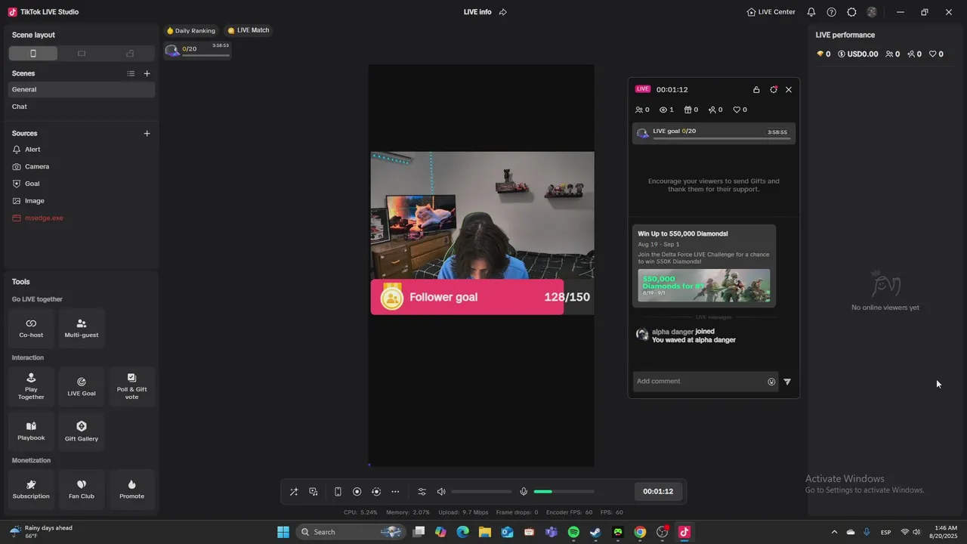Image resolution: width=967 pixels, height=544 pixels.
Task: Switch to the LIVE Match tab
Action: pyautogui.click(x=249, y=30)
